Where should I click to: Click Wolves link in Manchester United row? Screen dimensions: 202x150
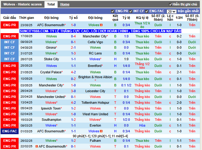pos(95,97)
